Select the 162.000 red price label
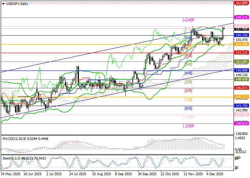The width and height of the screenshot is (250, 178). 241,2
